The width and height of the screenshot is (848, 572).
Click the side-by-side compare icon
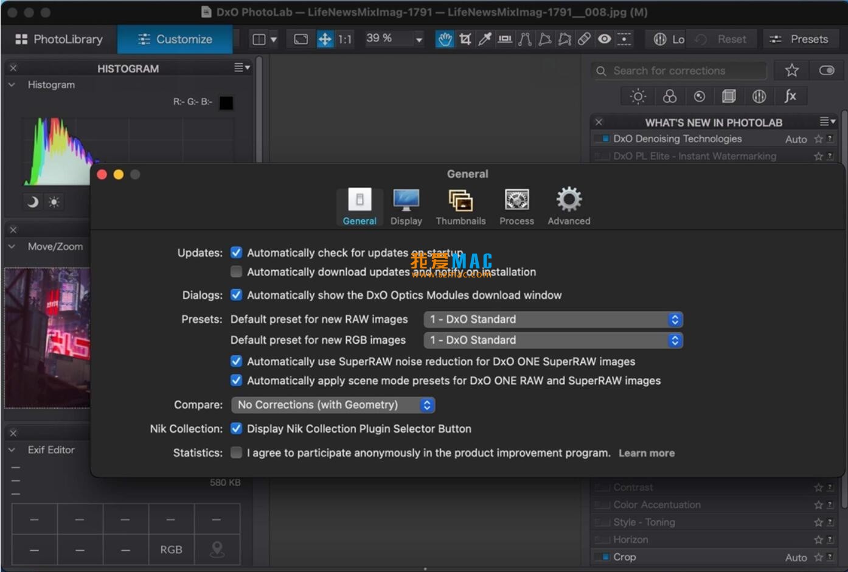tap(259, 40)
